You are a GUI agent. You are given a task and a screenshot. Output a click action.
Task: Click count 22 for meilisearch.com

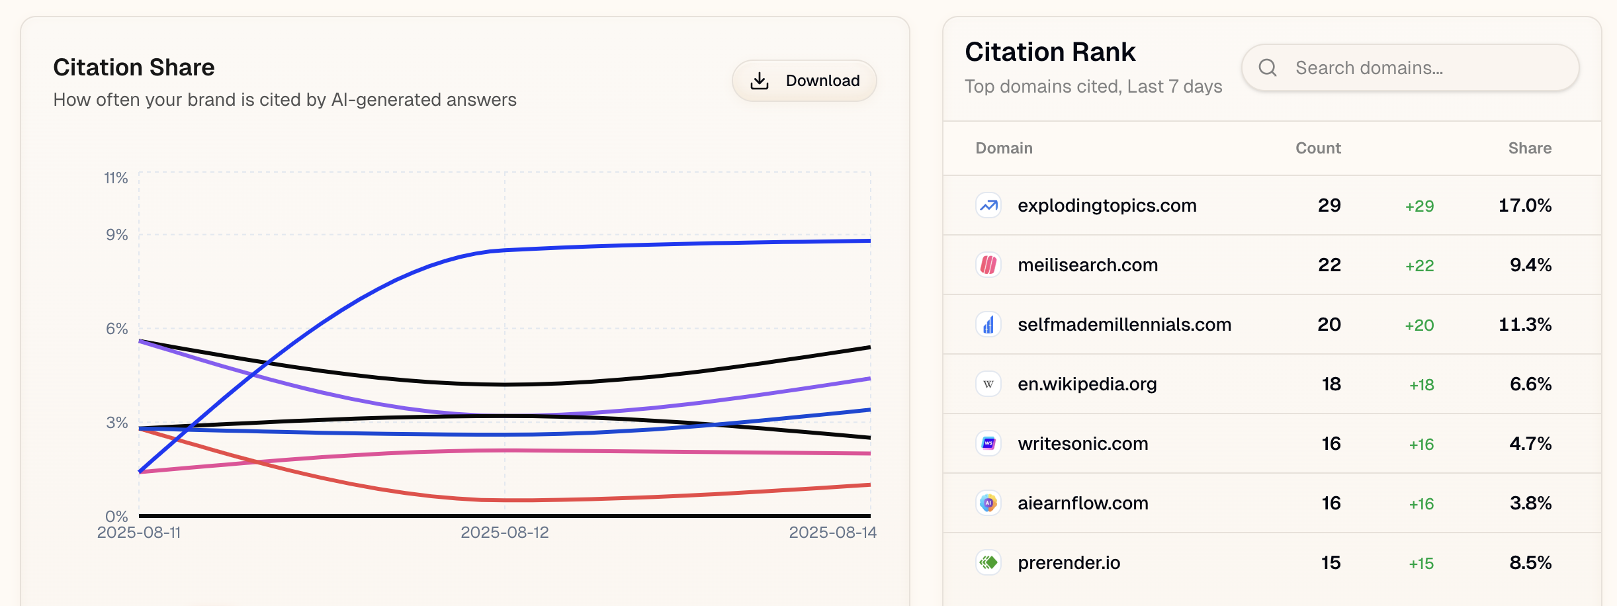pyautogui.click(x=1329, y=265)
